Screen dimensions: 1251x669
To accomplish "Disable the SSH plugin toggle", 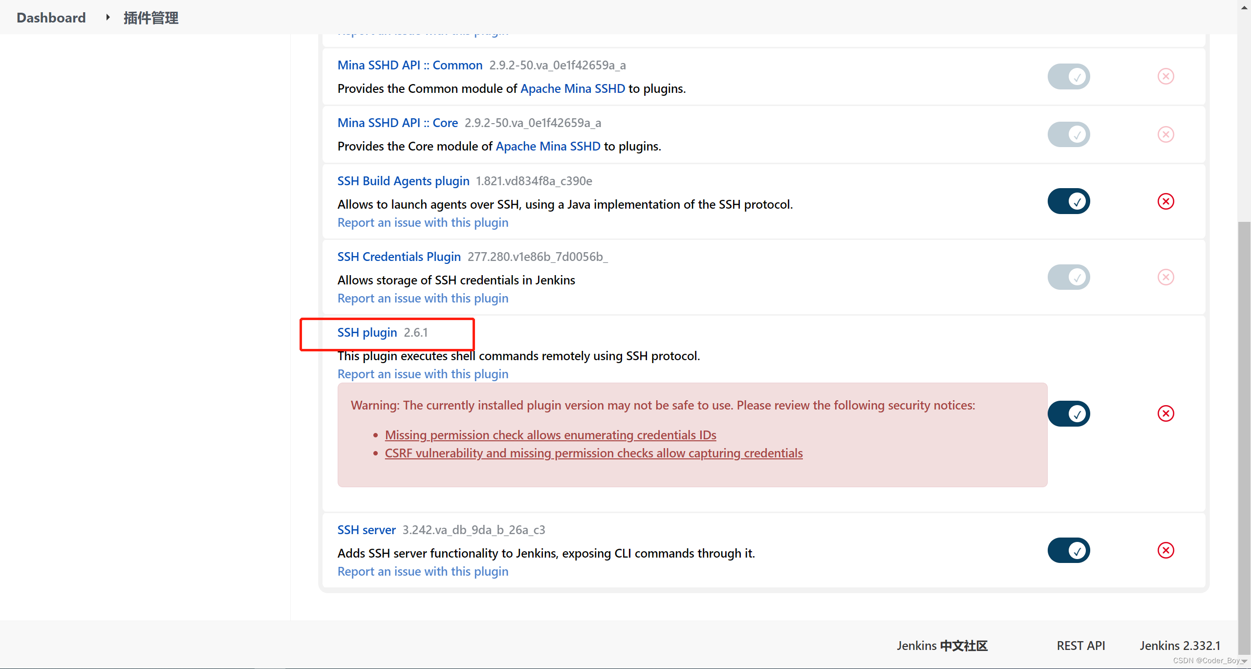I will pyautogui.click(x=1069, y=414).
